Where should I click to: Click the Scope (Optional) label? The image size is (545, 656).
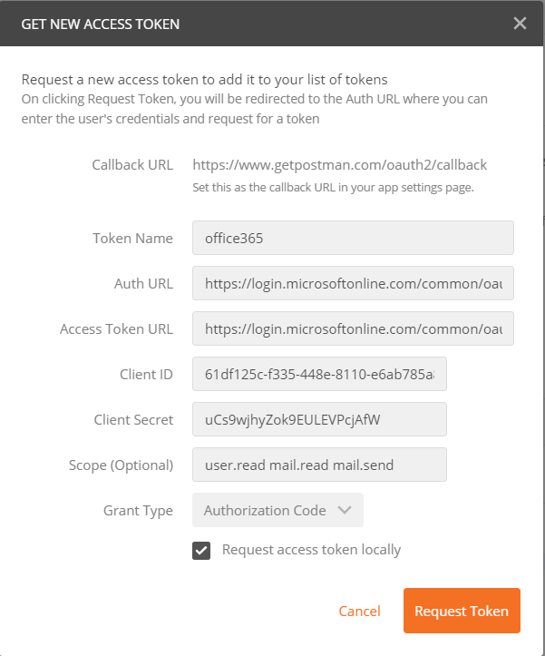tap(122, 465)
